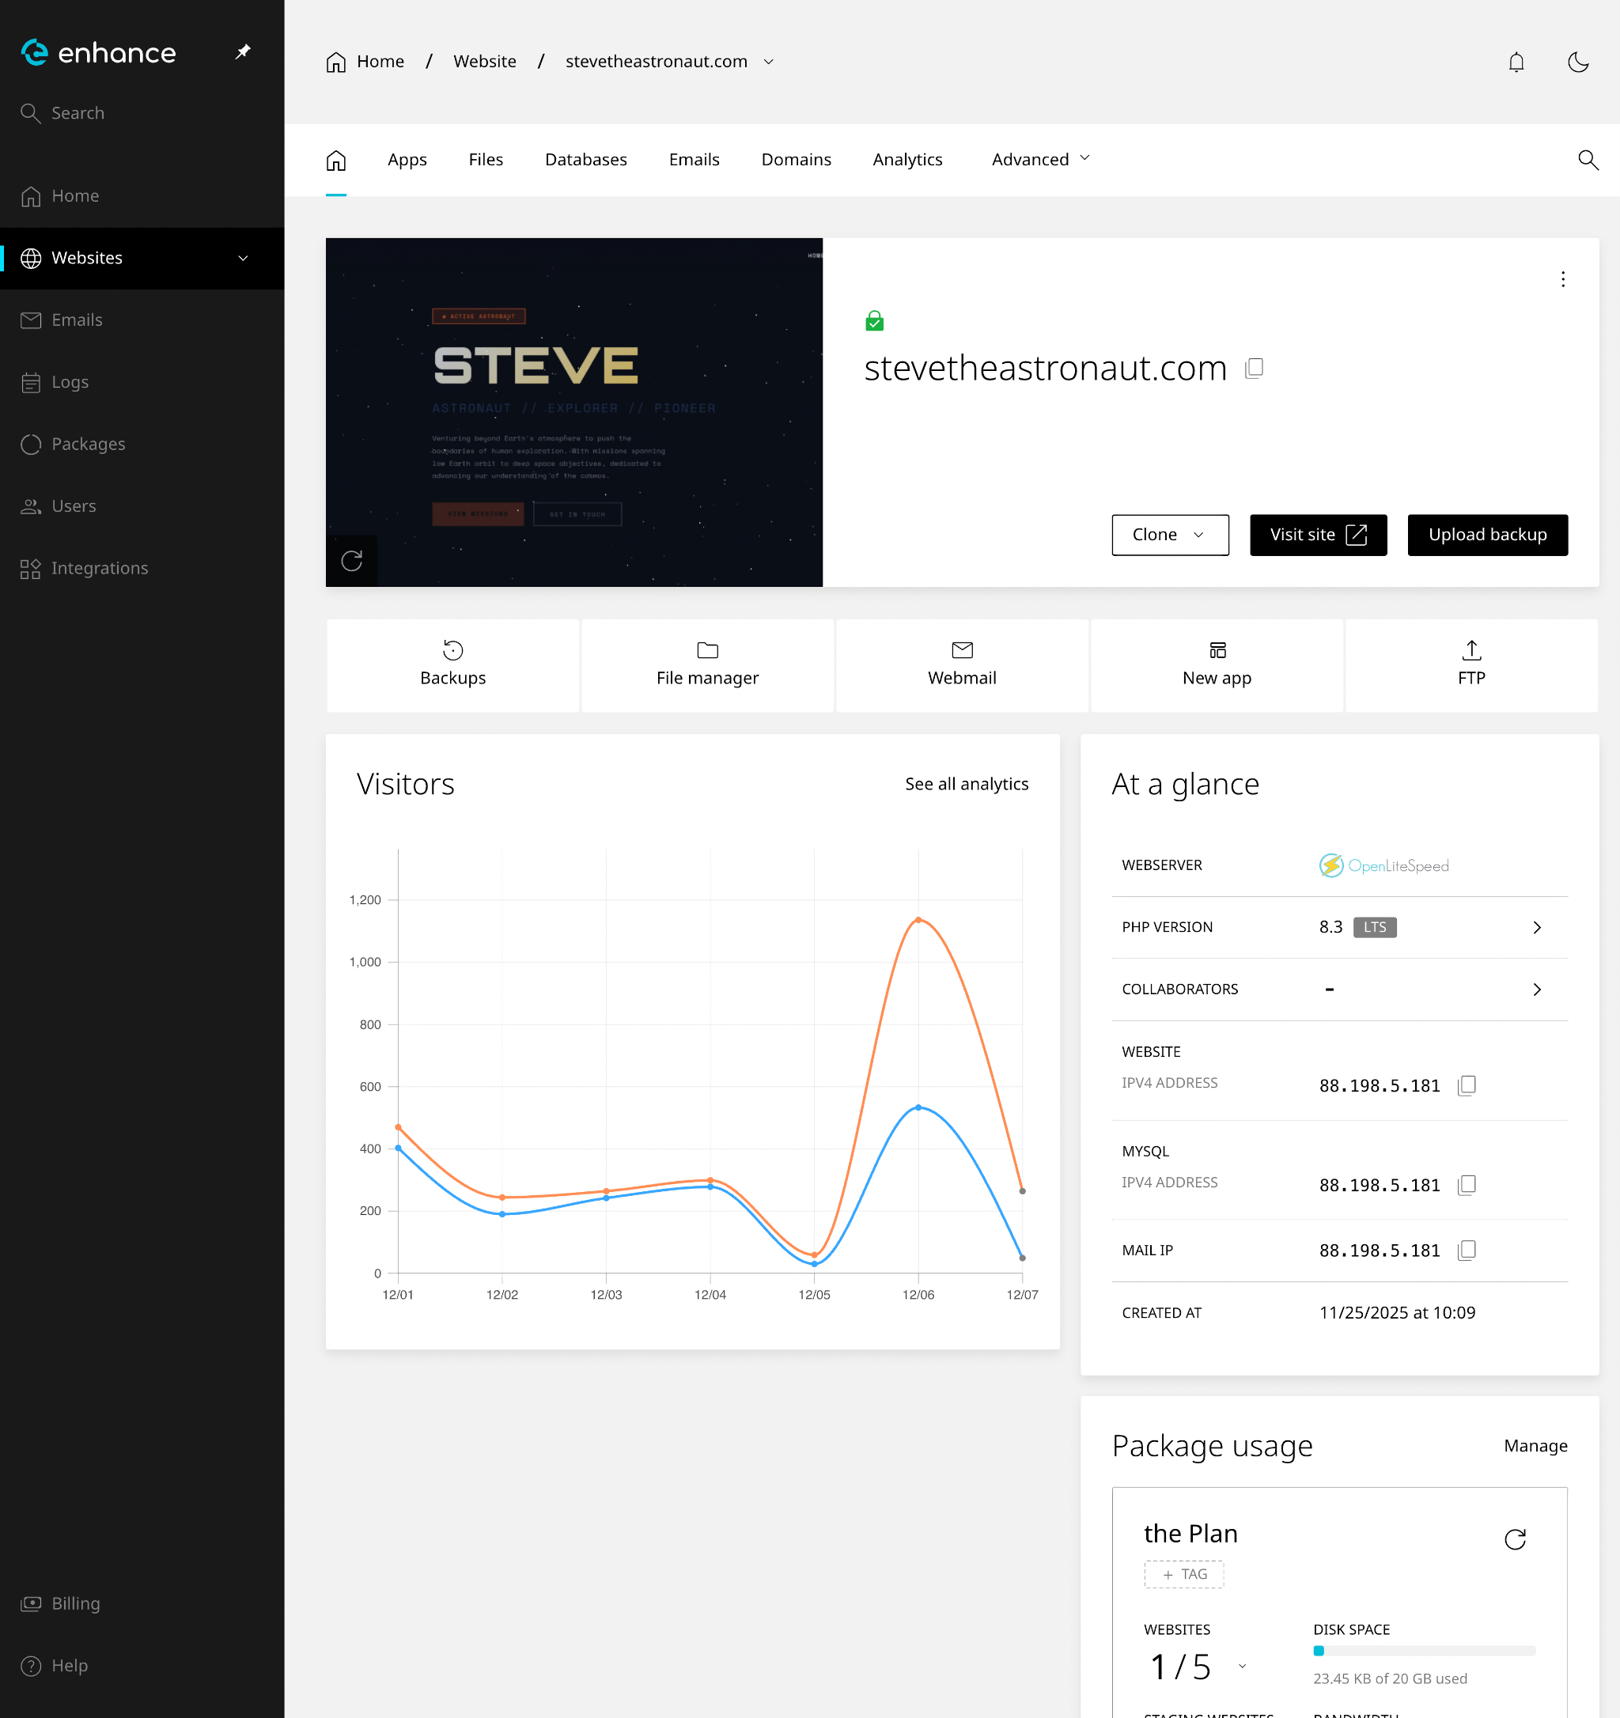
Task: Switch to the Databases tab
Action: [x=586, y=160]
